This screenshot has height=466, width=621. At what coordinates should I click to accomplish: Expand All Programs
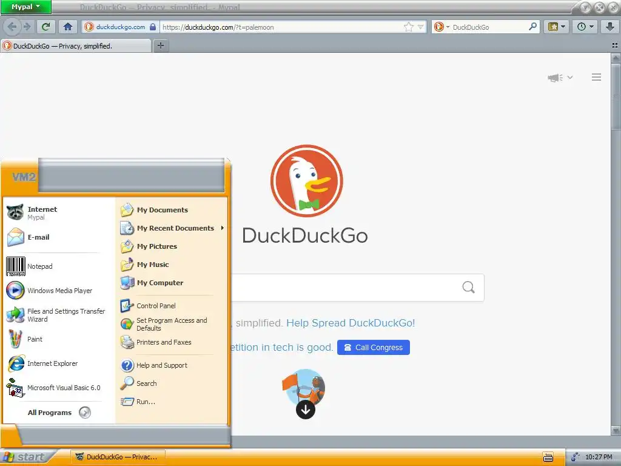[59, 413]
